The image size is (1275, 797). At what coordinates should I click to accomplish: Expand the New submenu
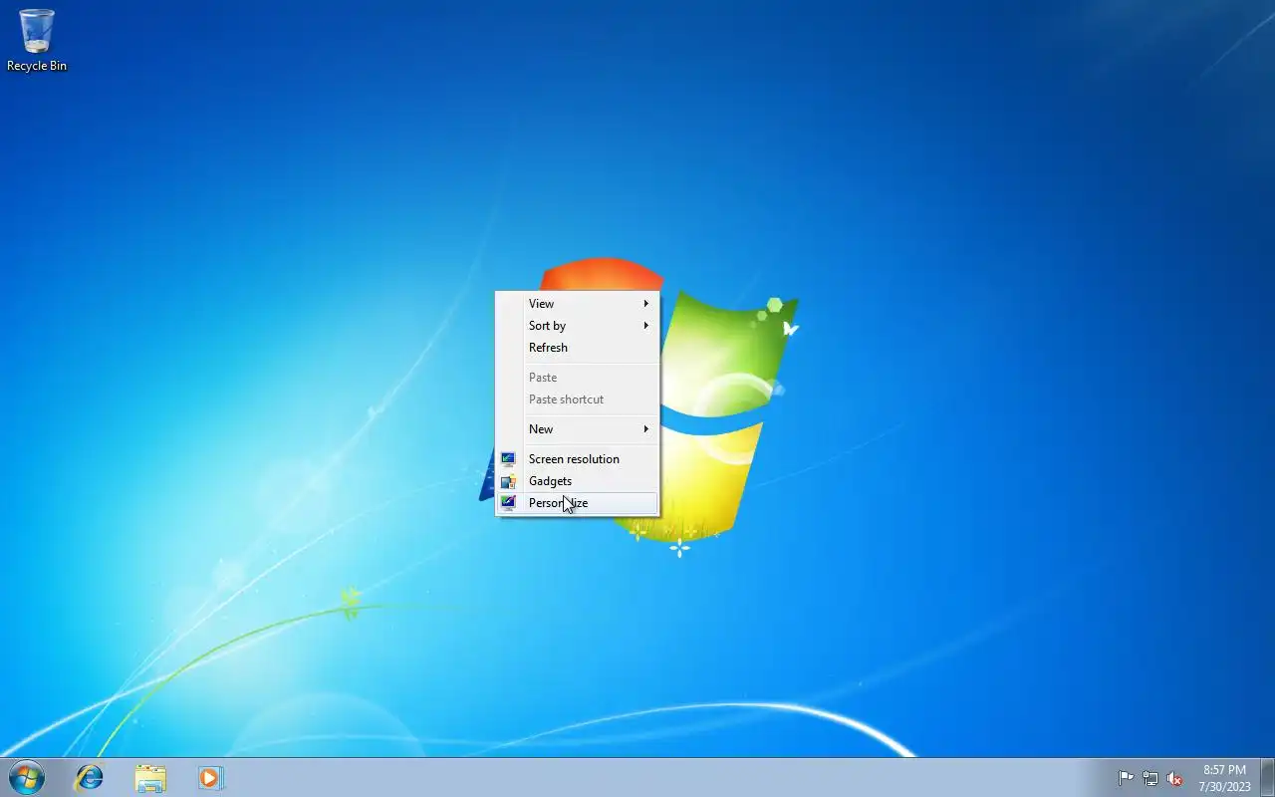[578, 429]
